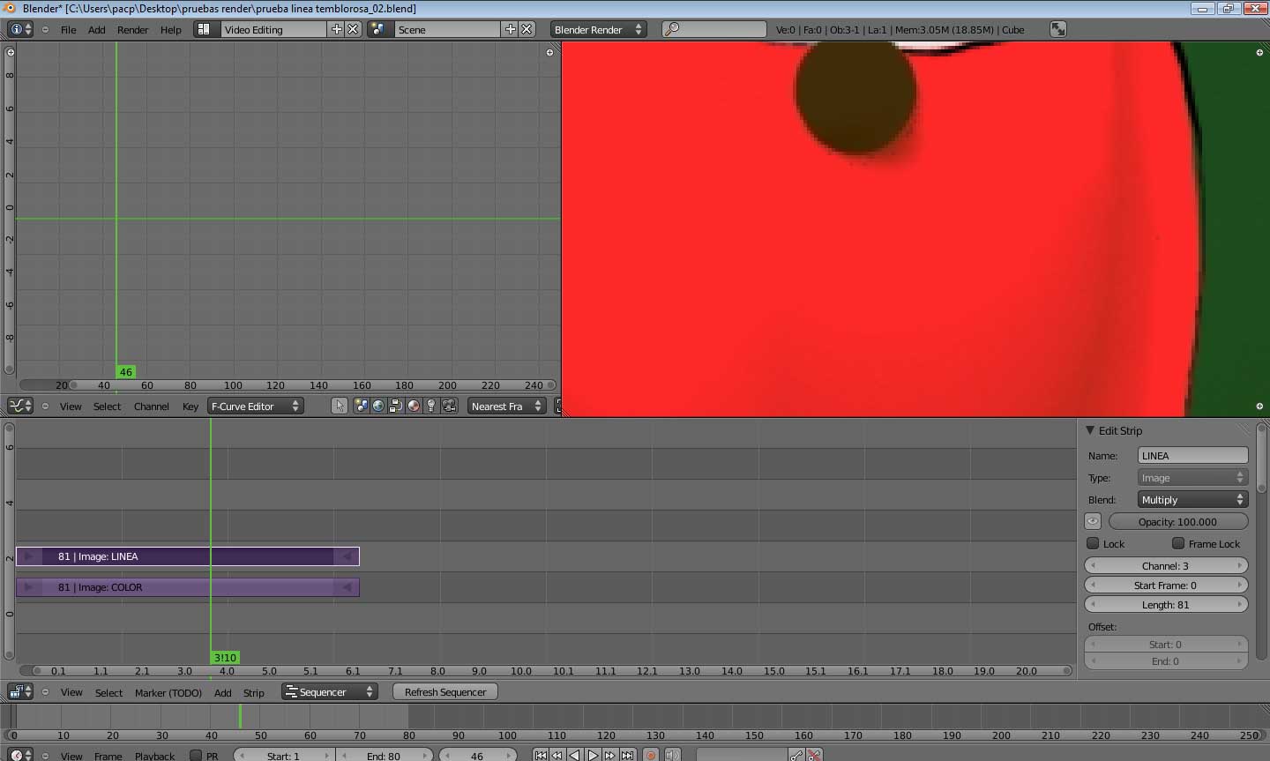Open the Playback menu in timeline

point(154,756)
